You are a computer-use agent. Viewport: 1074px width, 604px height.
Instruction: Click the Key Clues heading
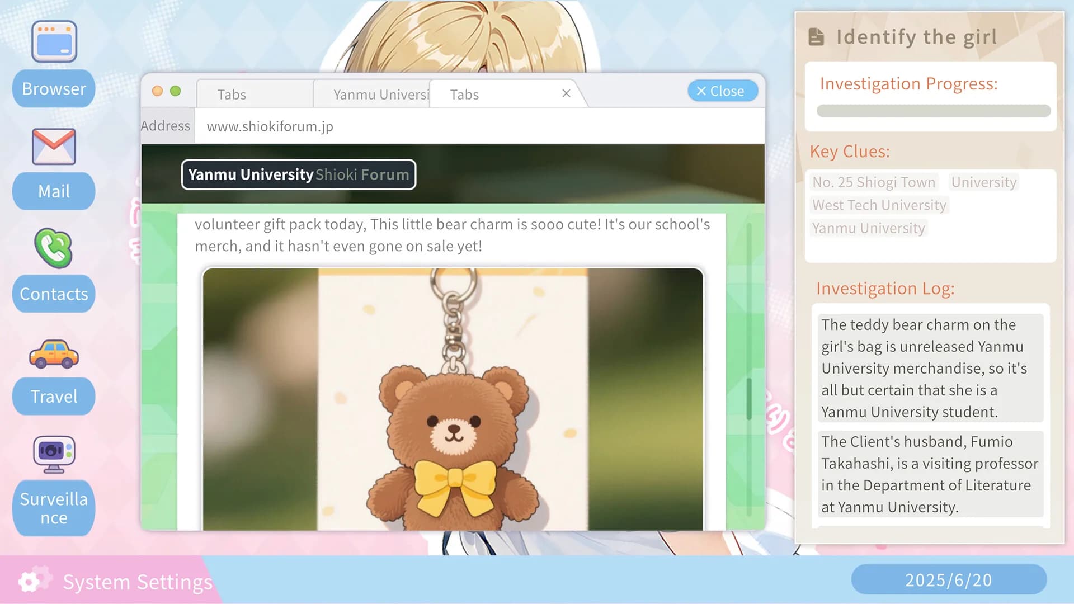click(849, 152)
